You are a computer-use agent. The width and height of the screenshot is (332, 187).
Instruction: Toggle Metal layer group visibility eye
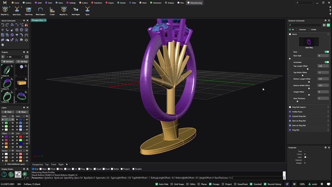(x=12, y=116)
